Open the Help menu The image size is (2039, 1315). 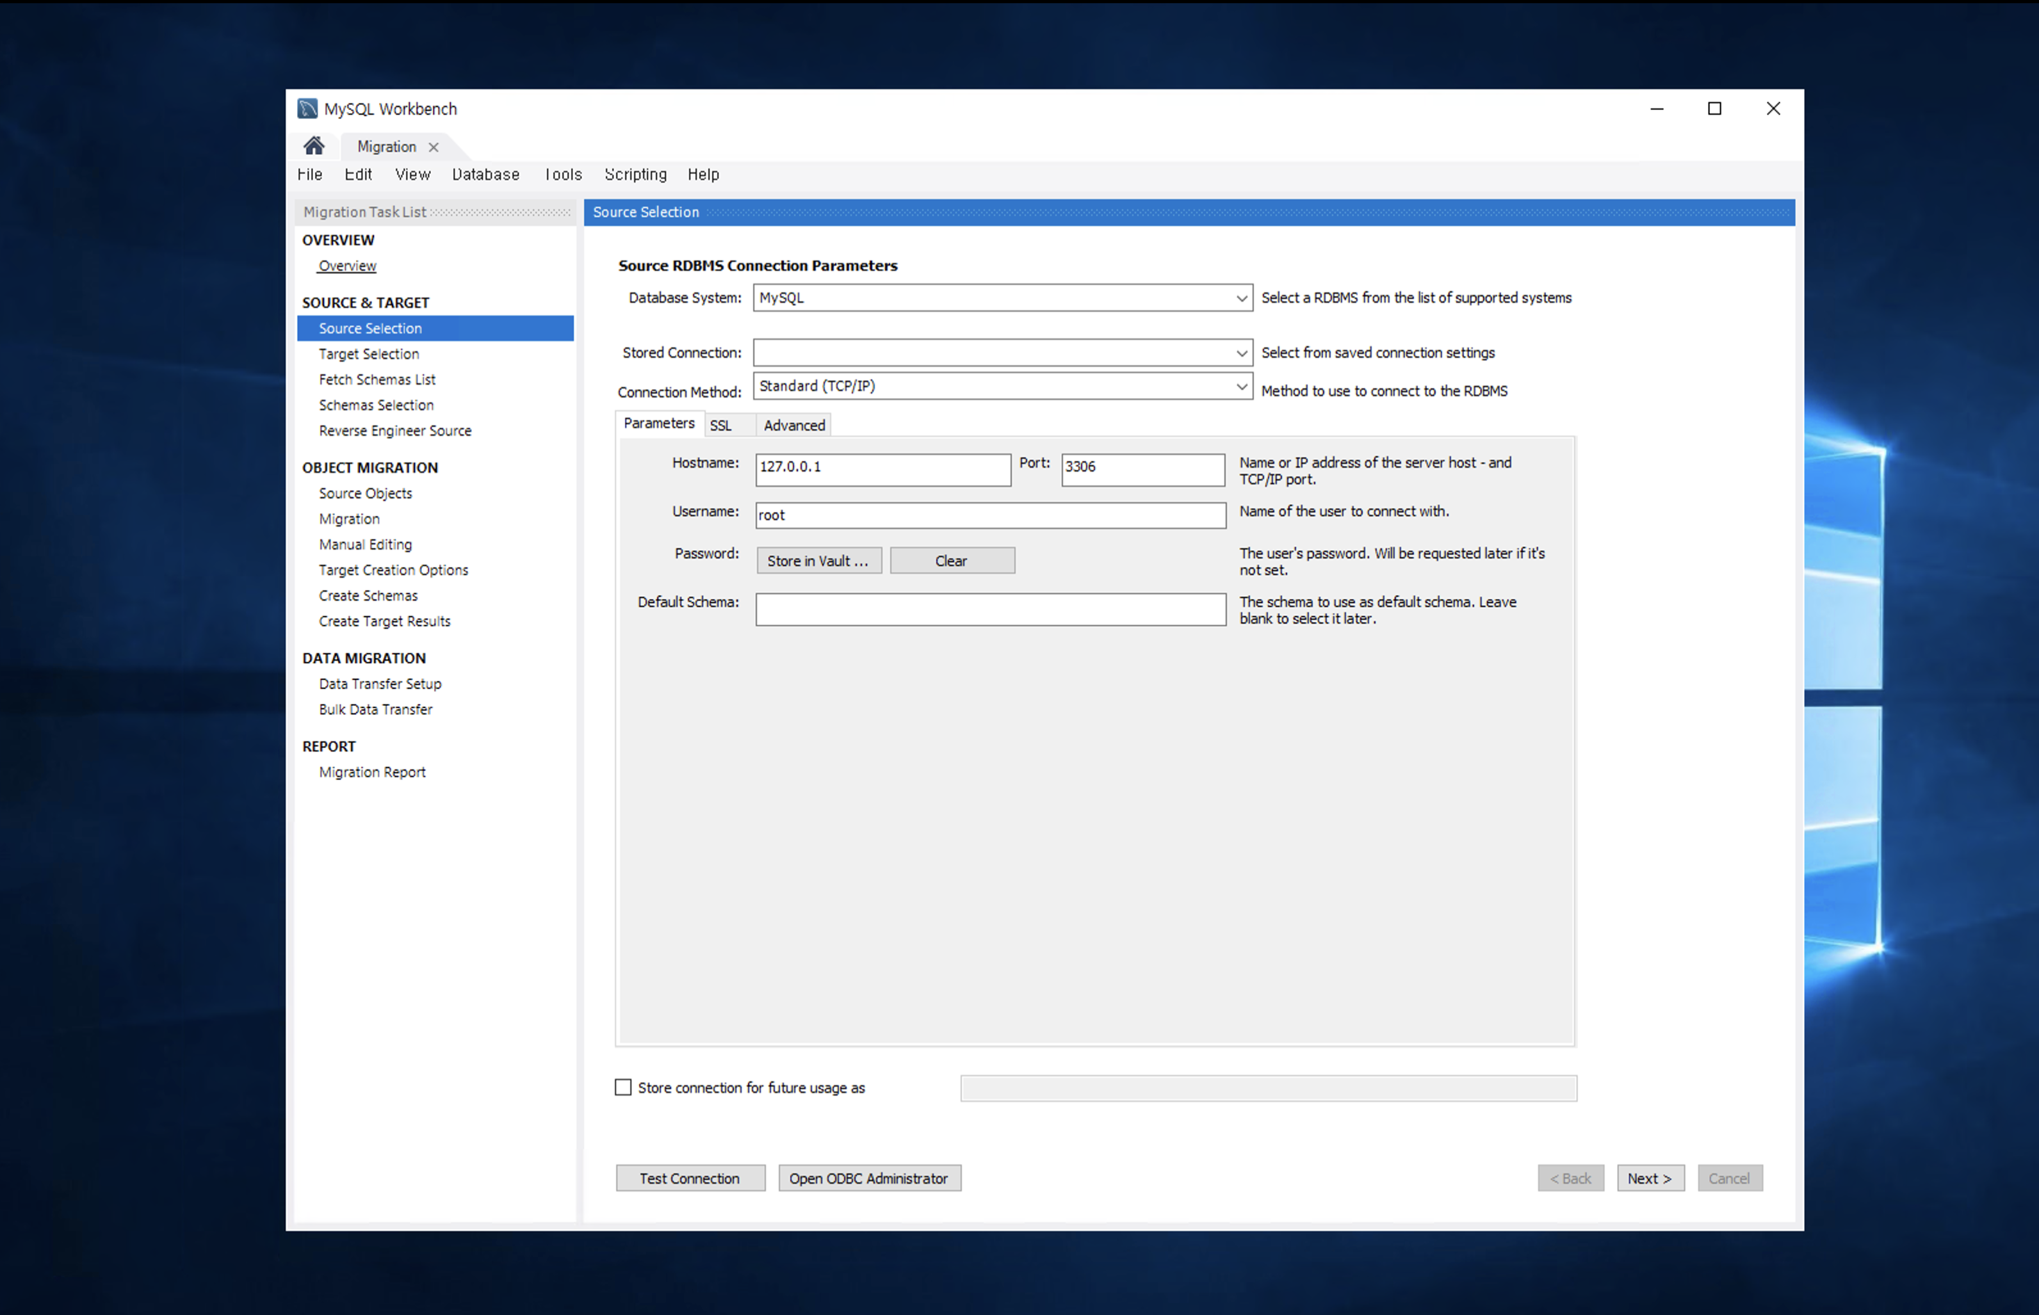click(x=704, y=174)
